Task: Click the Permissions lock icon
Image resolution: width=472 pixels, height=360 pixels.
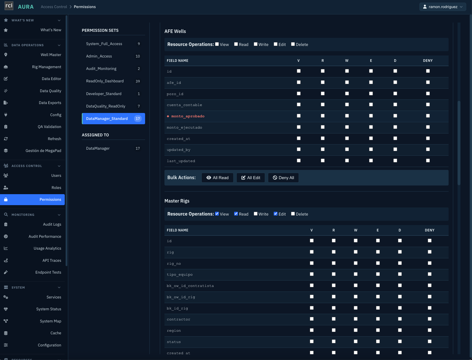Action: coord(6,199)
